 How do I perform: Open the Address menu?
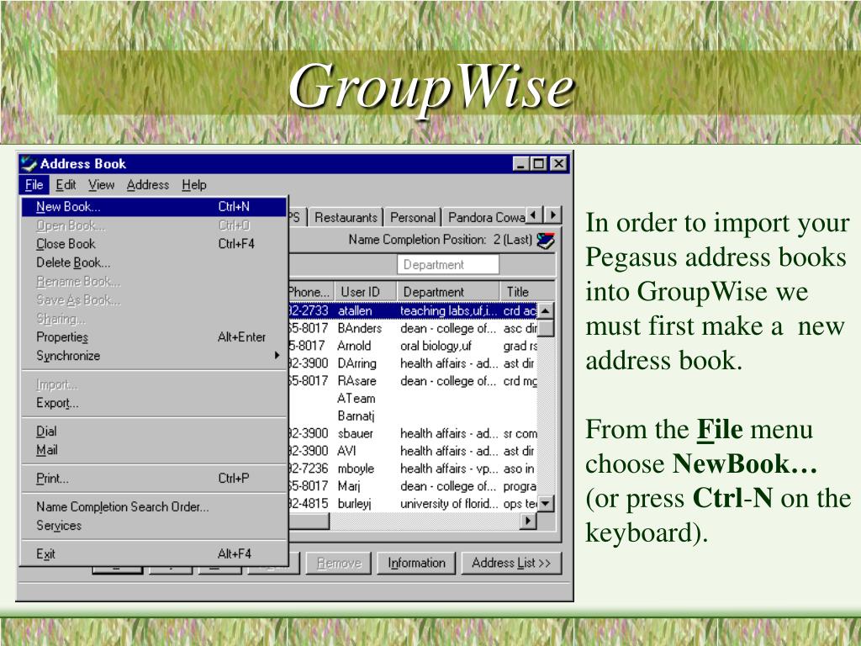pyautogui.click(x=148, y=184)
